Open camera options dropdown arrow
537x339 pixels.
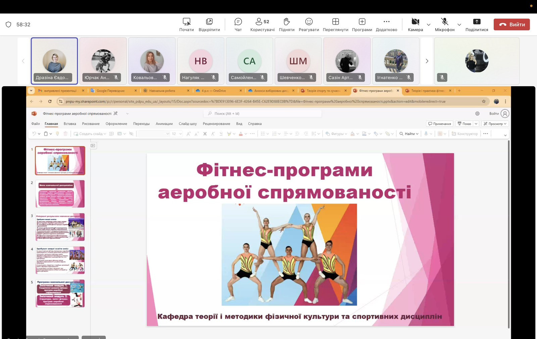429,25
